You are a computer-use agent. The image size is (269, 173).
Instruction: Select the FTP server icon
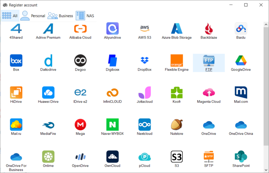(209, 60)
